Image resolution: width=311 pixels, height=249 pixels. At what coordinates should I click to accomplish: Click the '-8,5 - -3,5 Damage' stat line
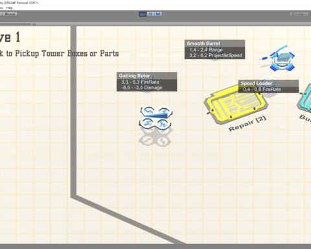(x=142, y=88)
